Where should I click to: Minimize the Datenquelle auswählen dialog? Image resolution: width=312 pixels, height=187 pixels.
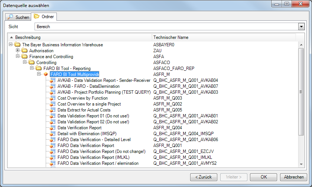[x=277, y=4]
